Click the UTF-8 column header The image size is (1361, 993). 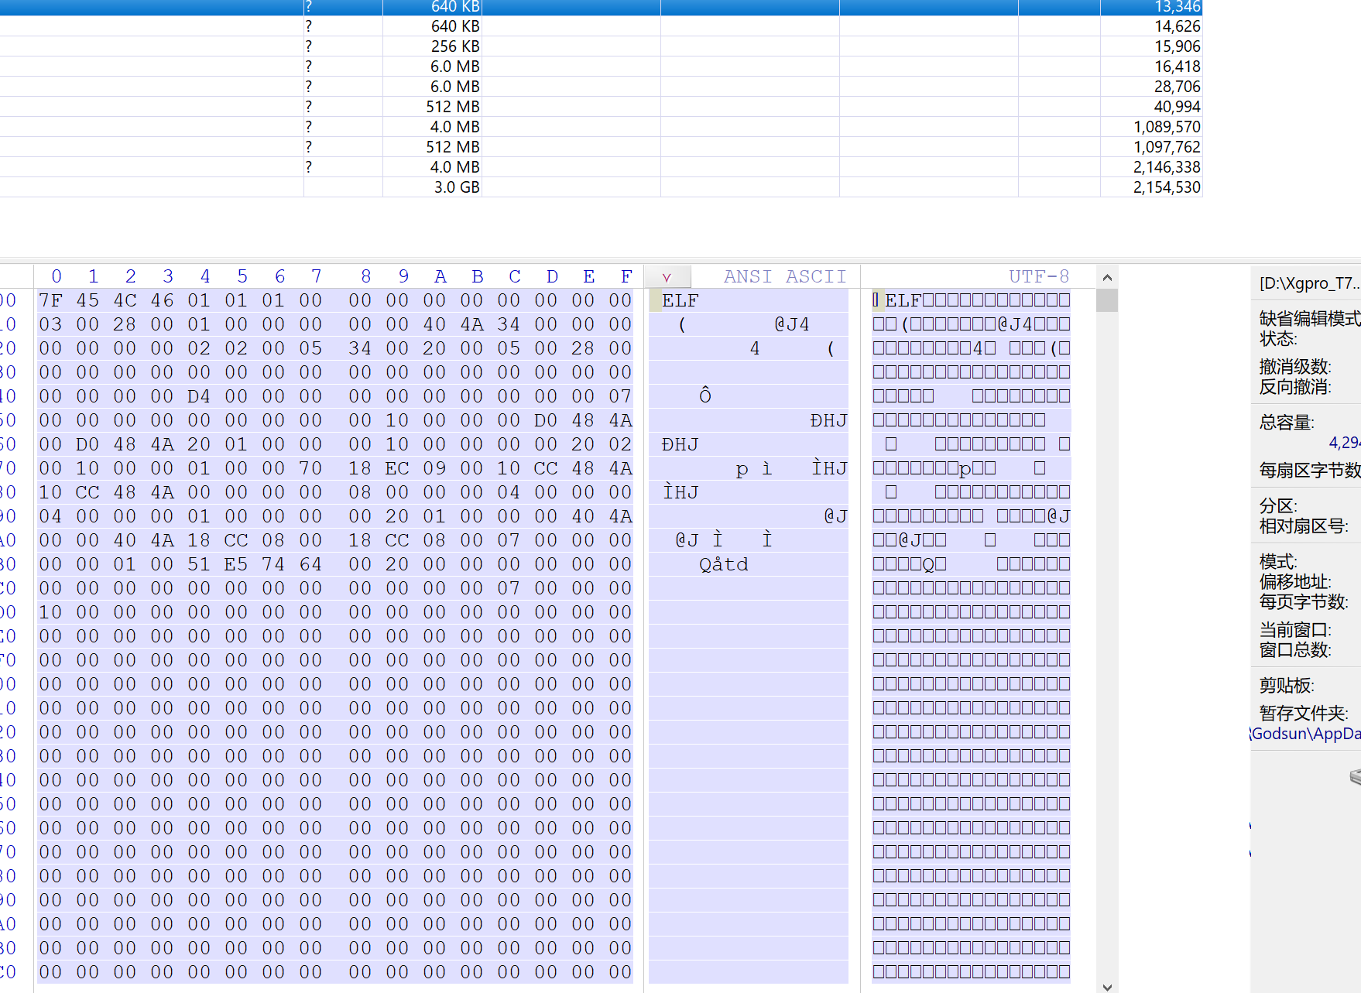point(1038,277)
